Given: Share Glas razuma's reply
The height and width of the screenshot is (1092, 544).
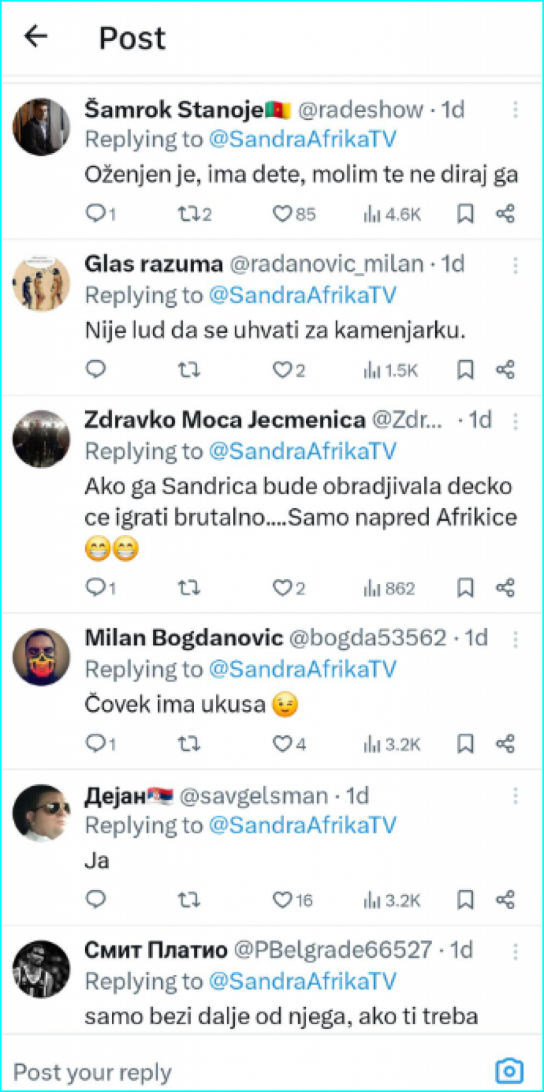Looking at the screenshot, I should (x=505, y=369).
